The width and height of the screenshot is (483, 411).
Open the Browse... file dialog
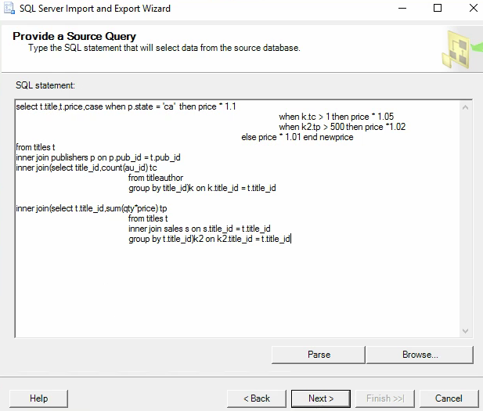click(x=420, y=355)
